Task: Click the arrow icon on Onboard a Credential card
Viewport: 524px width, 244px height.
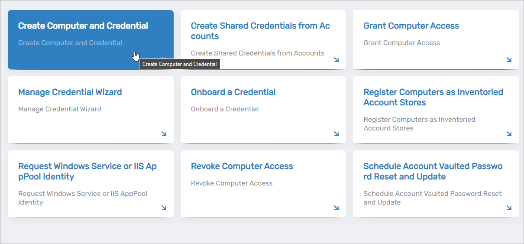Action: coord(336,134)
